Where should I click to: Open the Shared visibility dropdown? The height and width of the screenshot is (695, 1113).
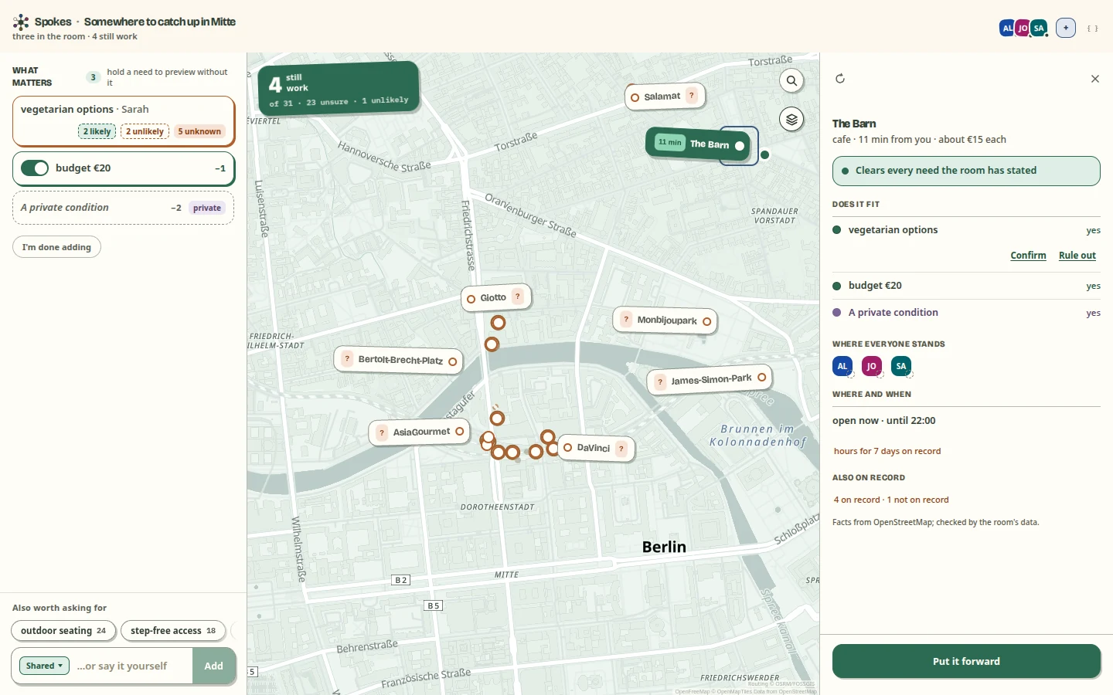click(44, 666)
